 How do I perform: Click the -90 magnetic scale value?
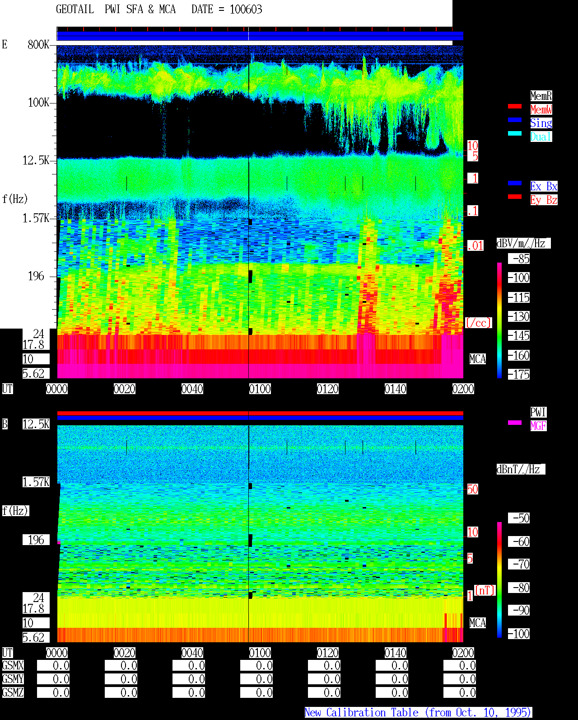click(x=519, y=611)
